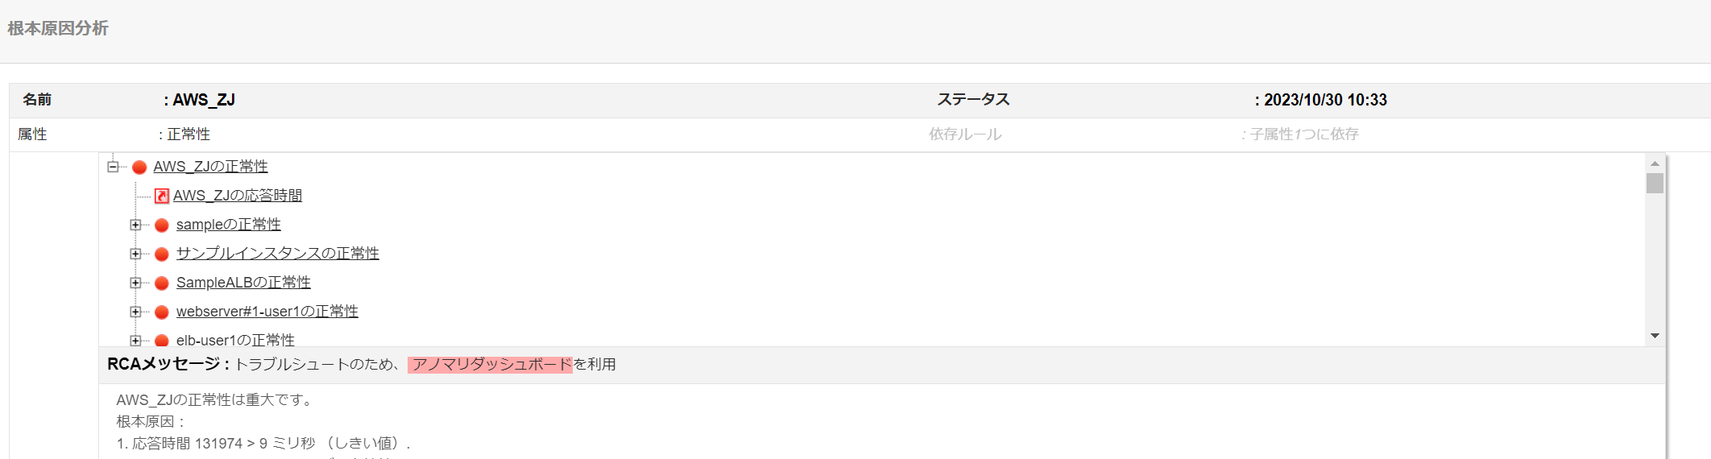Select the SampleALBの正常性 tree link
1711x459 pixels.
(243, 283)
